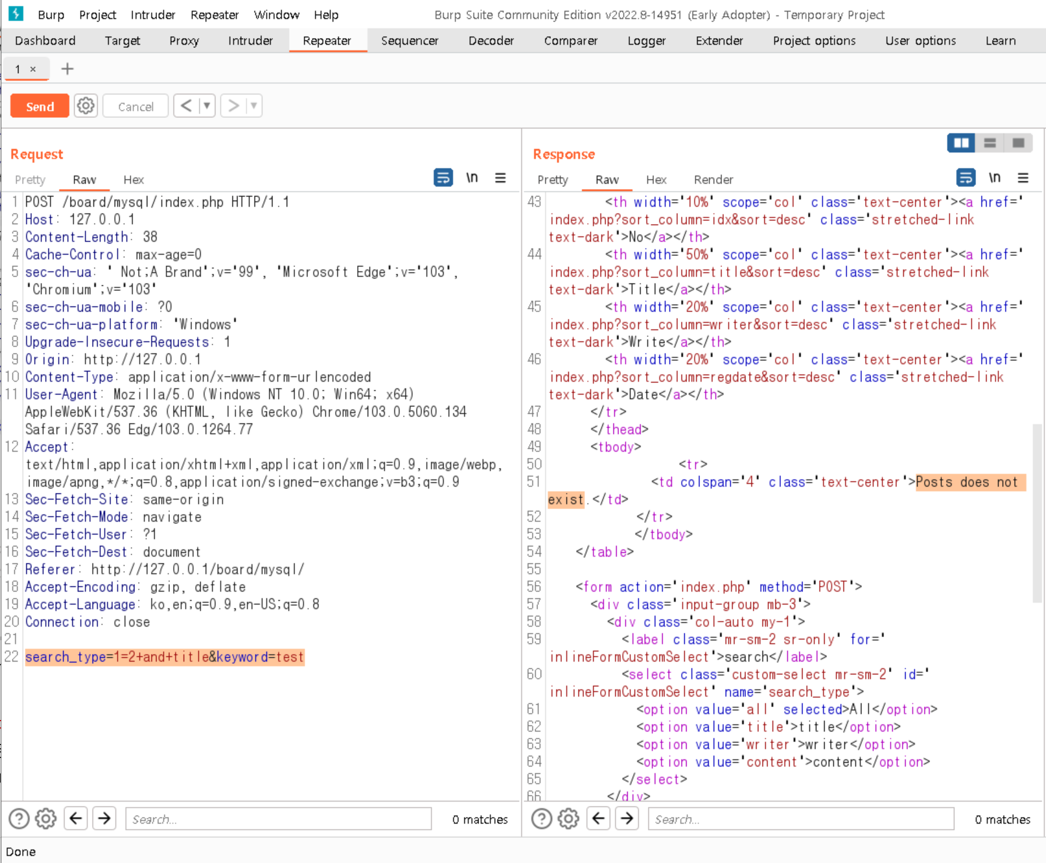Open history dropdown beside back arrow
Image resolution: width=1046 pixels, height=863 pixels.
(x=207, y=106)
